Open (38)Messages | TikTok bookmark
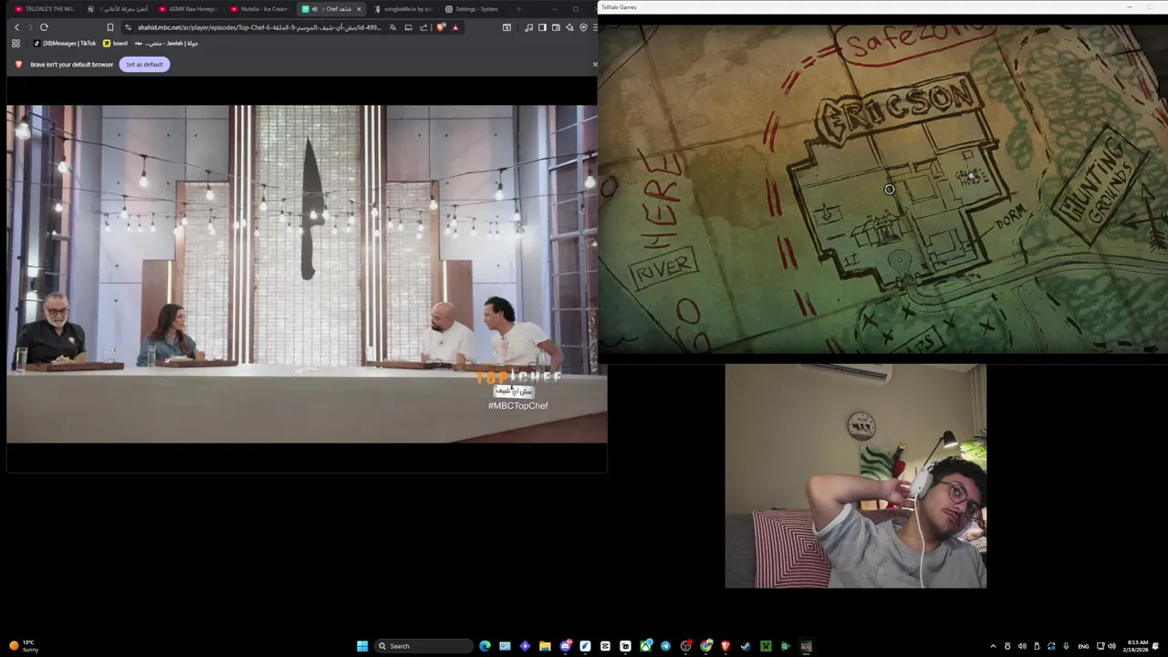 pyautogui.click(x=65, y=43)
